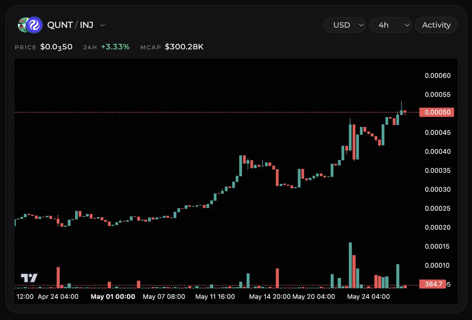Click the May 11 16:00 time axis label
The width and height of the screenshot is (472, 320).
(215, 297)
